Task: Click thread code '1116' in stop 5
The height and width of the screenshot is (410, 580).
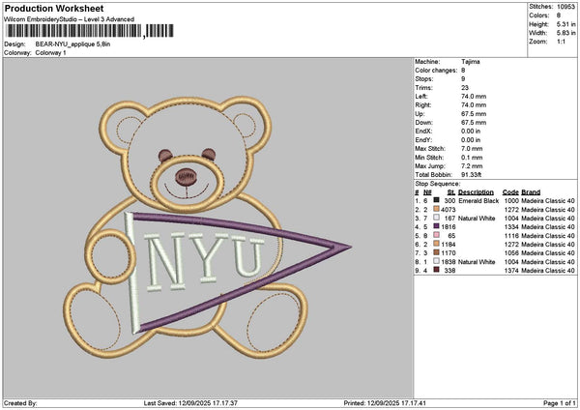Action: [x=511, y=235]
